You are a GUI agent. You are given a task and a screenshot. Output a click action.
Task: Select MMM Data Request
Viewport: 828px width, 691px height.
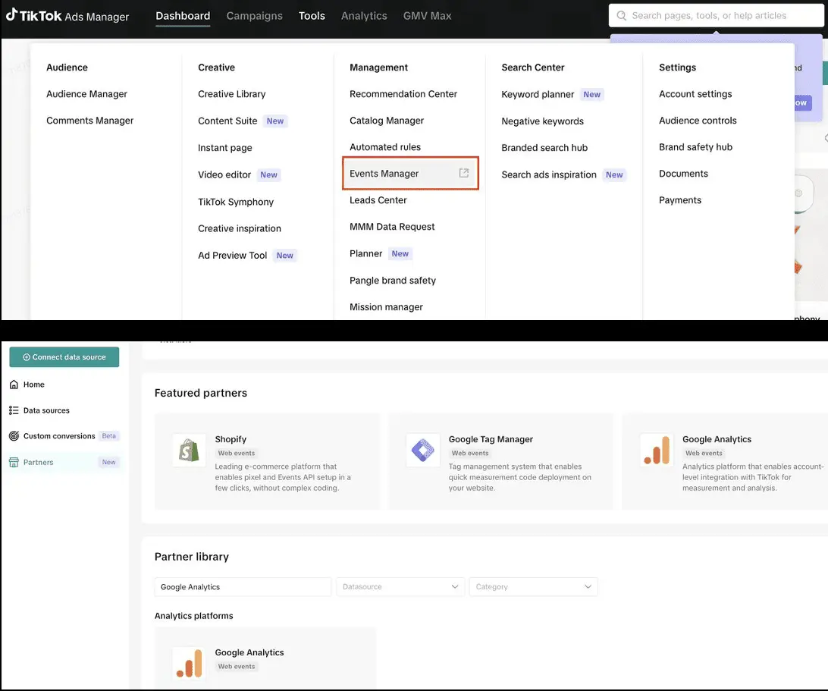pyautogui.click(x=392, y=227)
